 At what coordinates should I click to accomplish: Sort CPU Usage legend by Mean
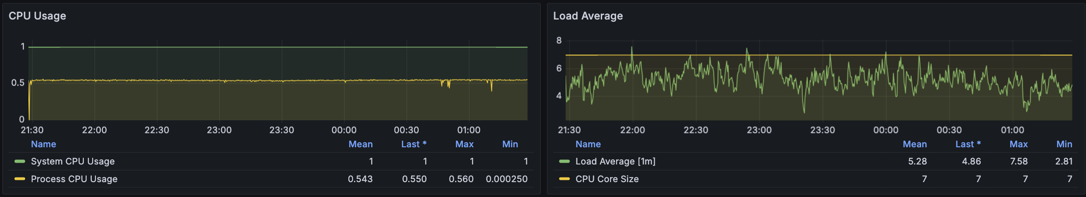[x=360, y=144]
